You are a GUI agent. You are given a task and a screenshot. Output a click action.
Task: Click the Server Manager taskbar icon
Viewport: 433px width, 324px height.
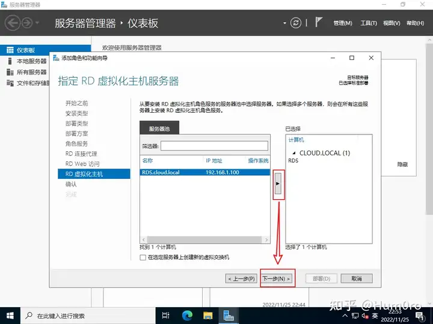229,316
